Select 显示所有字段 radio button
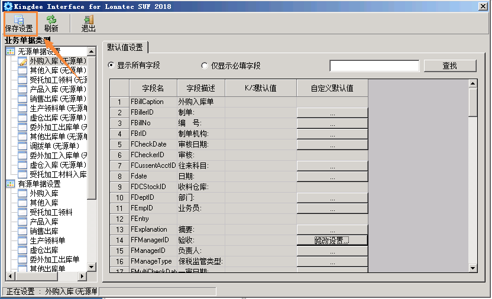Image resolution: width=492 pixels, height=299 pixels. click(111, 65)
